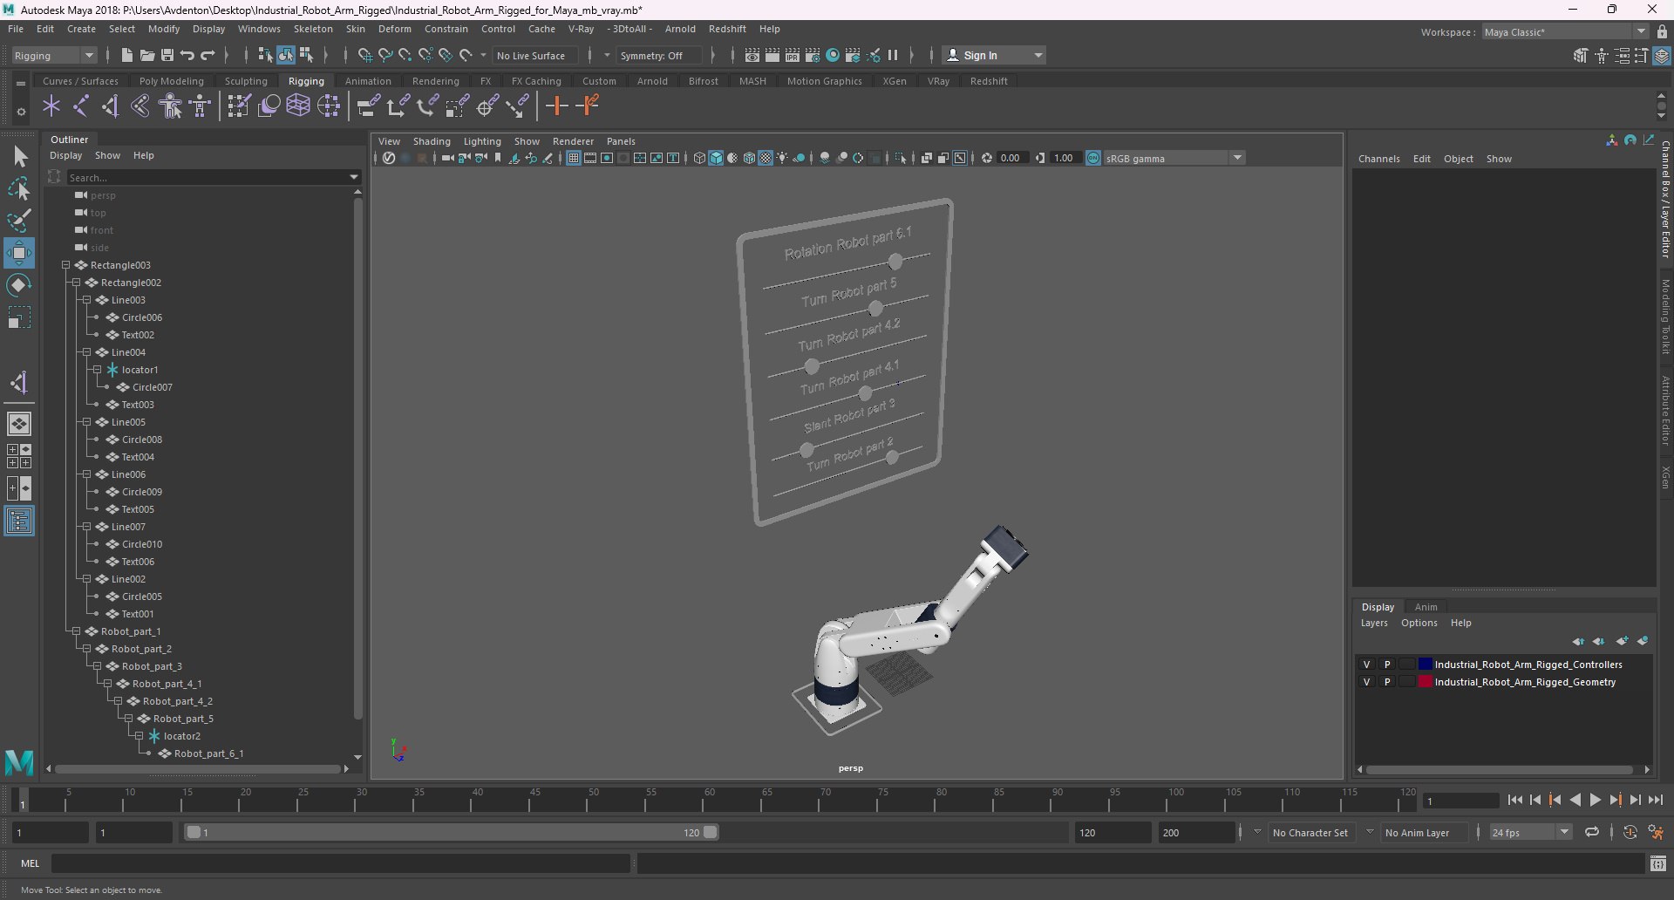Click the Sign In button

pos(994,55)
